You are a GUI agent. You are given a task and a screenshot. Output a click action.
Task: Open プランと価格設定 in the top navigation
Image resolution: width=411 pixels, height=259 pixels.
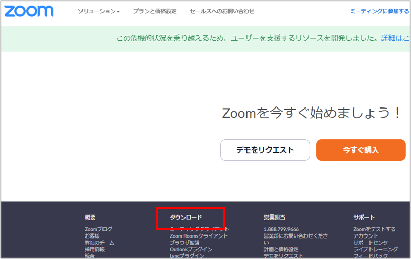tap(154, 11)
